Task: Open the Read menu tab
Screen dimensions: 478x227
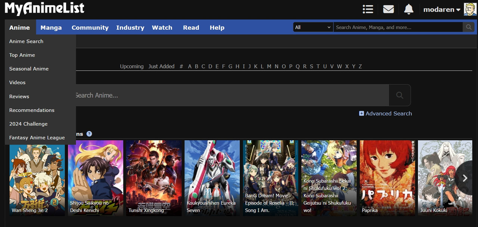Action: pos(191,28)
